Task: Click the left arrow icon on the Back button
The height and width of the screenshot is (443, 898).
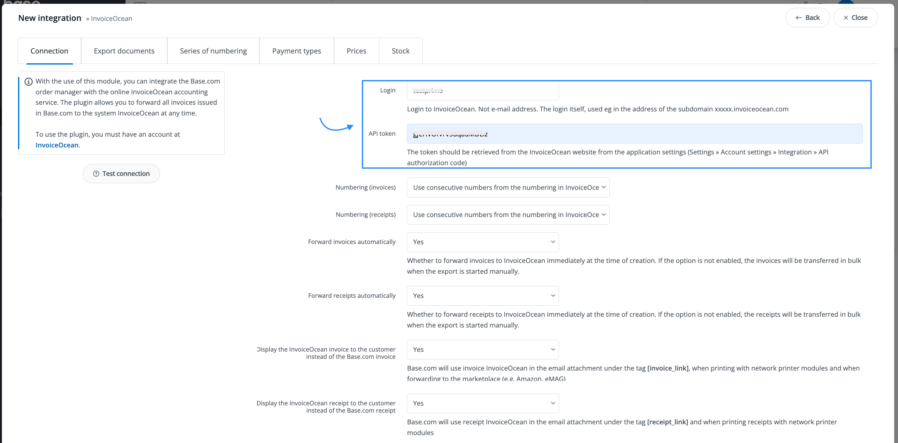Action: pyautogui.click(x=799, y=18)
